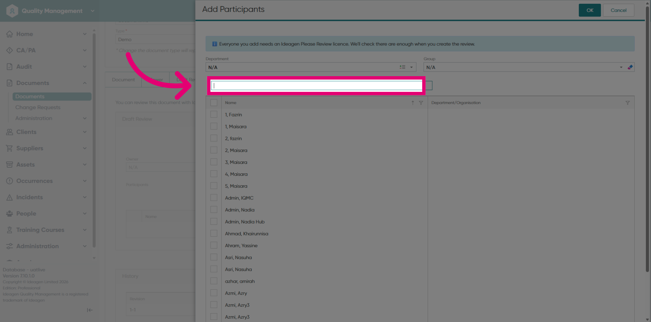
Task: Click the eraser icon to clear the Group field
Action: (630, 67)
